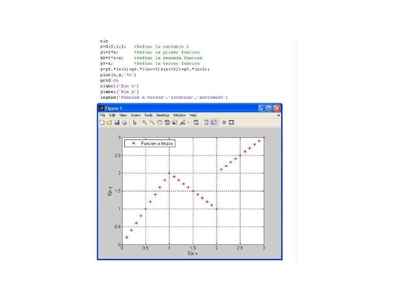Screen dimensions: 396x297
Task: Open the View menu
Action: coord(123,115)
